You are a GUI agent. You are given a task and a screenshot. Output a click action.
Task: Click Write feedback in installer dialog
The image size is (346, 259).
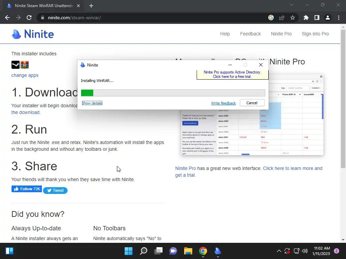(223, 103)
